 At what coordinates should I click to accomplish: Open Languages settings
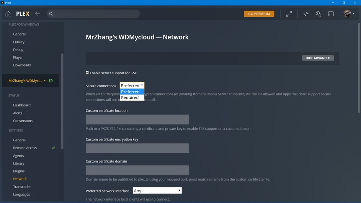(x=21, y=195)
